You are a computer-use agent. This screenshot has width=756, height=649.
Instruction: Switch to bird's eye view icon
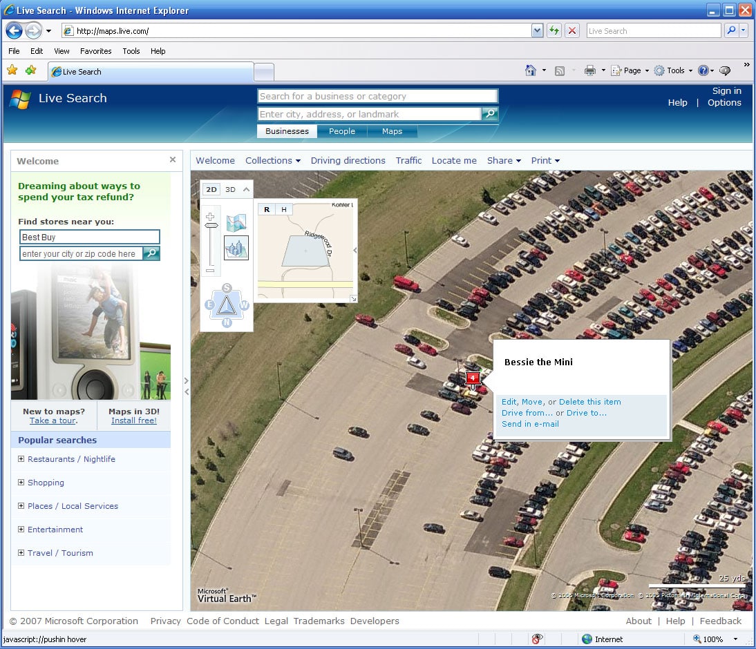(236, 248)
